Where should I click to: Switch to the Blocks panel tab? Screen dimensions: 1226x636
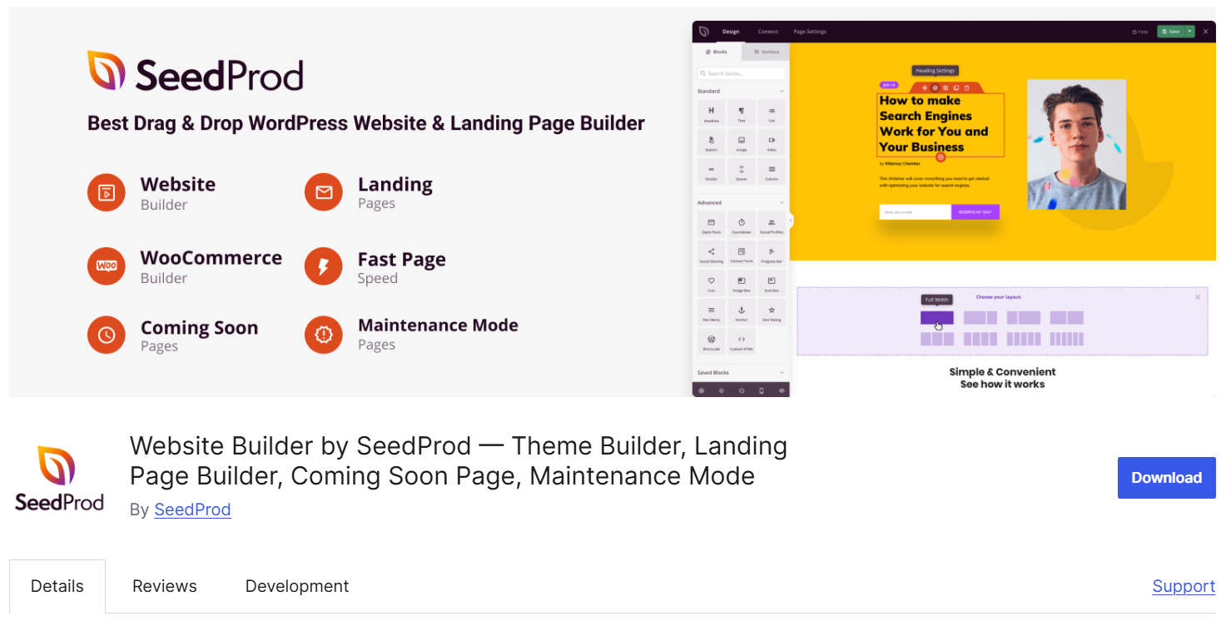(x=717, y=52)
